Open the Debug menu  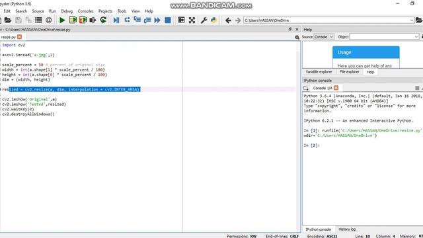point(67,11)
